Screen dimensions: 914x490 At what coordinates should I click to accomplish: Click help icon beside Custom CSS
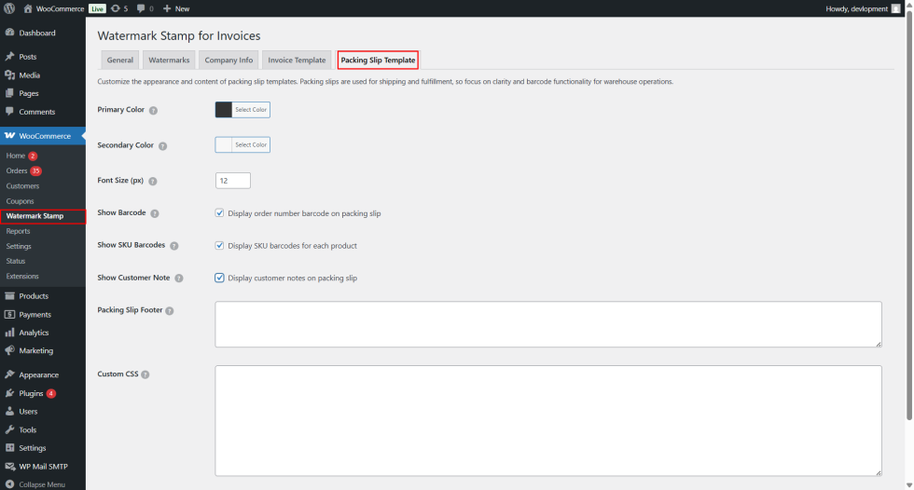pyautogui.click(x=145, y=374)
